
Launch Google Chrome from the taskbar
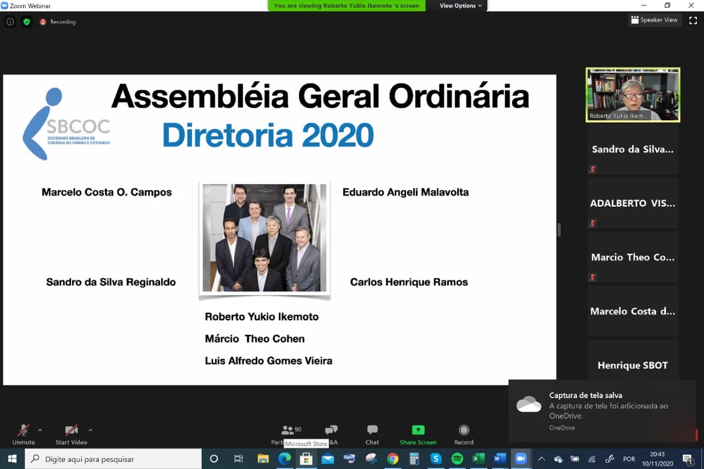click(392, 459)
